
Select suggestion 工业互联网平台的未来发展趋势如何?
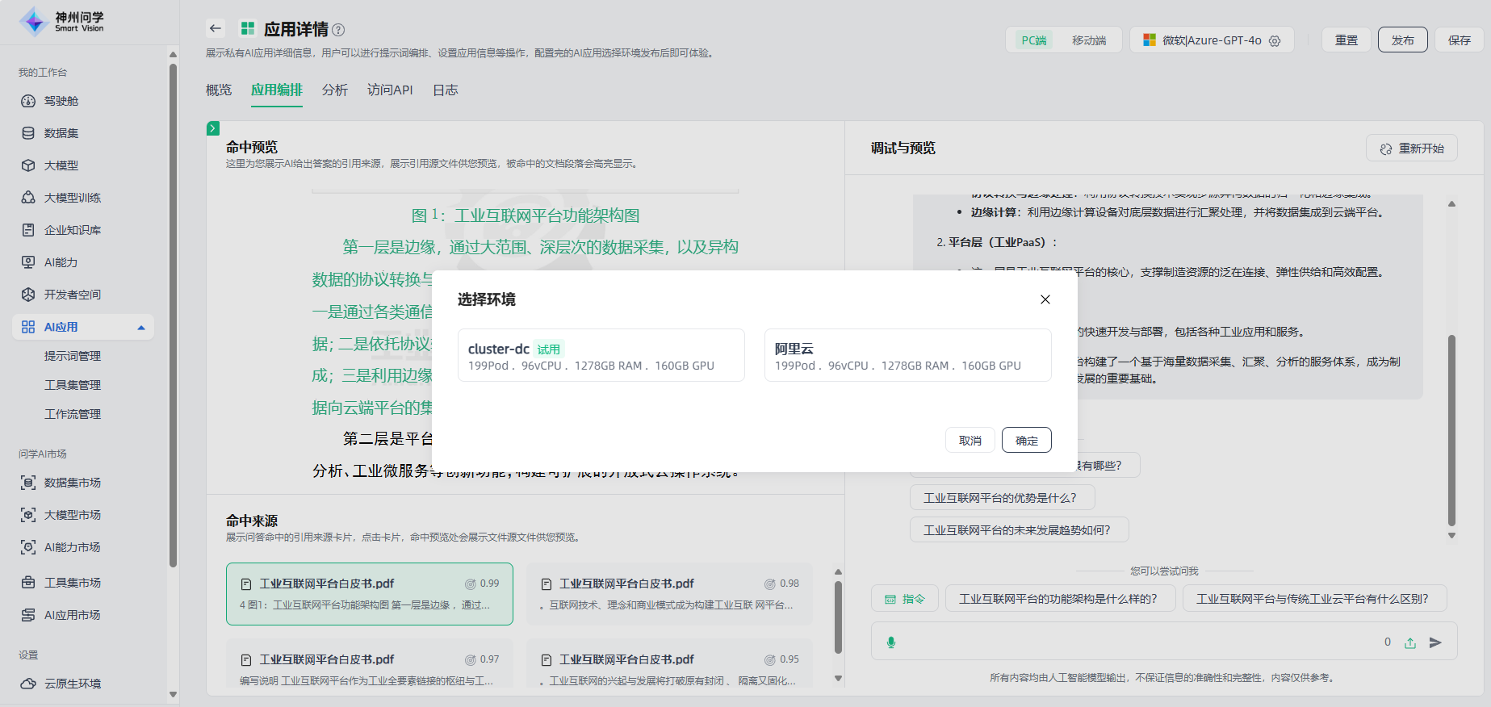point(1020,530)
